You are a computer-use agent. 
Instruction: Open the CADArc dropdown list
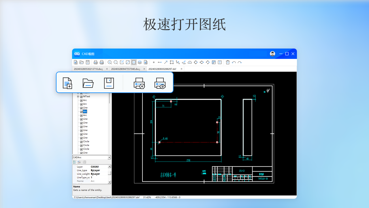tap(109, 157)
